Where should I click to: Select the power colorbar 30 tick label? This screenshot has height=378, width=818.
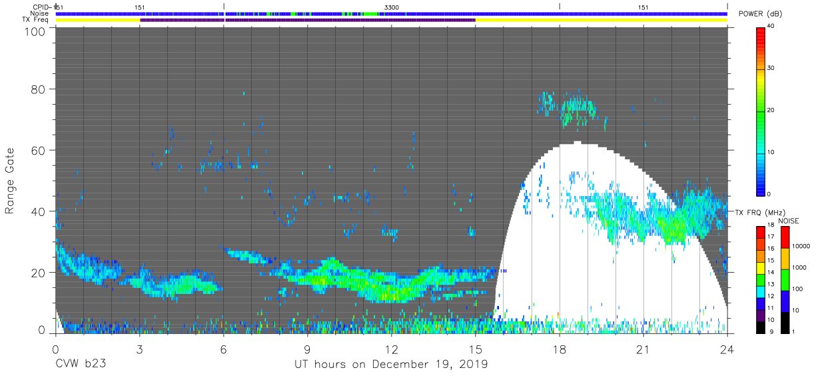(x=770, y=69)
